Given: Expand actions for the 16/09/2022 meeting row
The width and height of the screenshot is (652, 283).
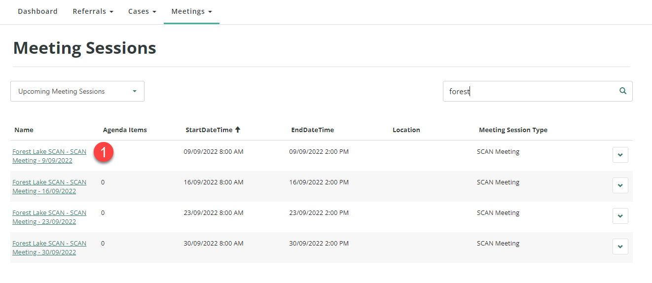Looking at the screenshot, I should [x=620, y=185].
